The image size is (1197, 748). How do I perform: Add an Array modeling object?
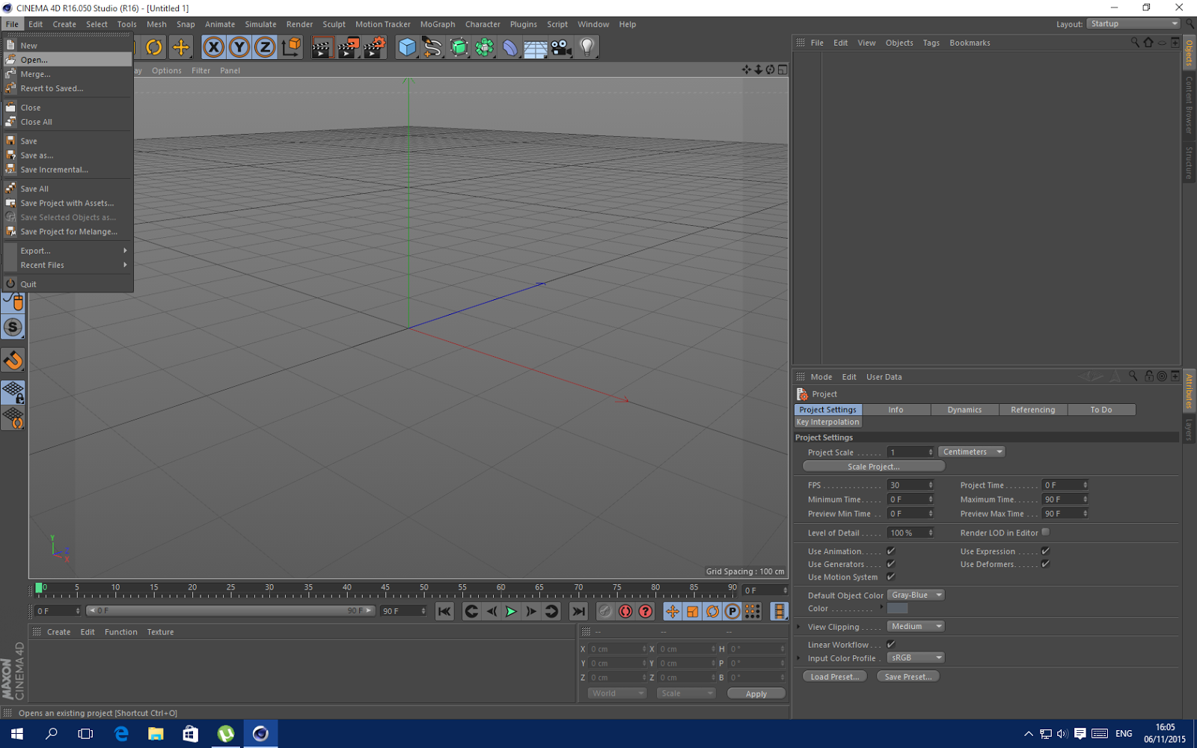coord(485,47)
